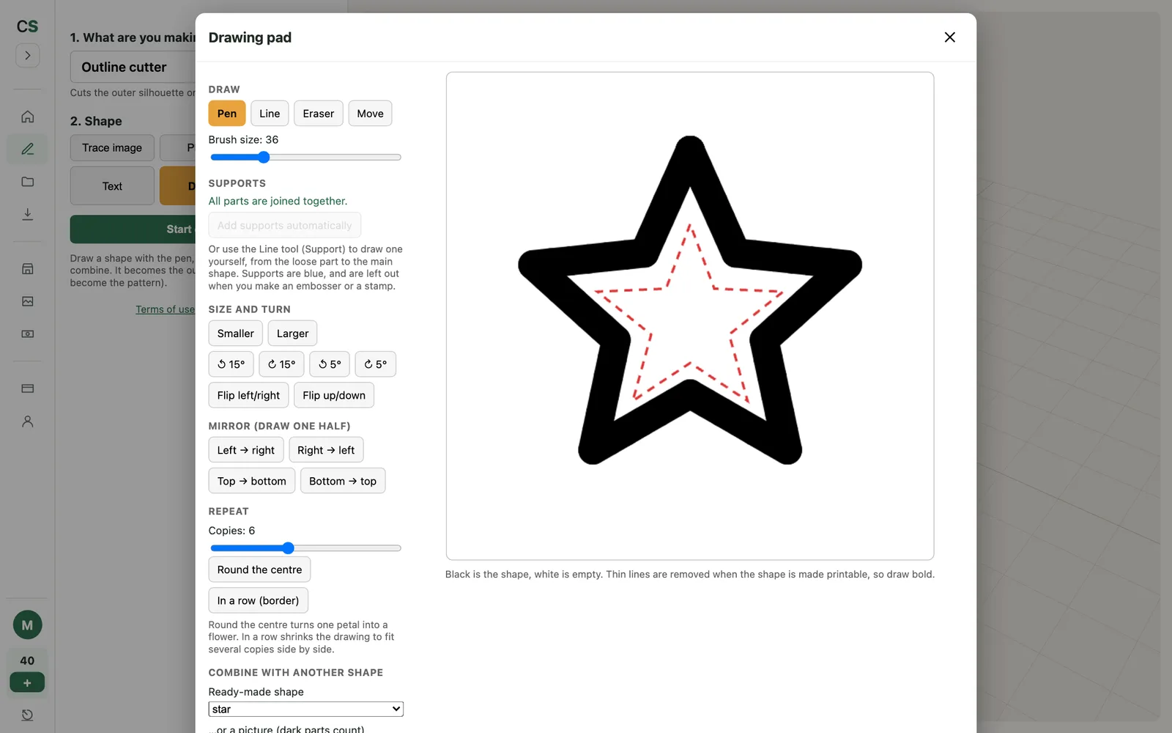1172x733 pixels.
Task: Click the Smaller button
Action: point(235,334)
